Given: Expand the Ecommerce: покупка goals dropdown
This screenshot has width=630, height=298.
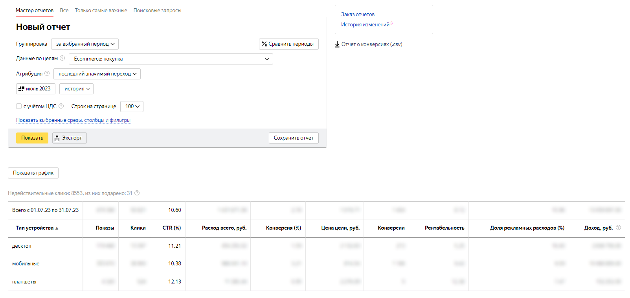Looking at the screenshot, I should point(171,59).
